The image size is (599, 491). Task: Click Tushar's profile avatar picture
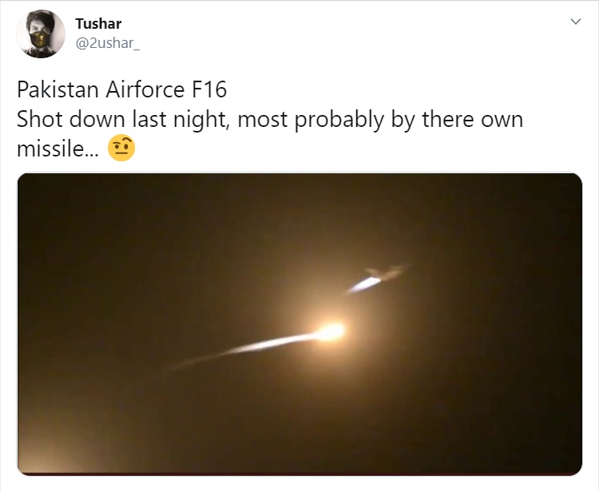click(40, 34)
